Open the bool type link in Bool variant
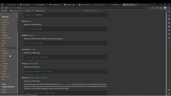The image size is (171, 96). tap(29, 21)
